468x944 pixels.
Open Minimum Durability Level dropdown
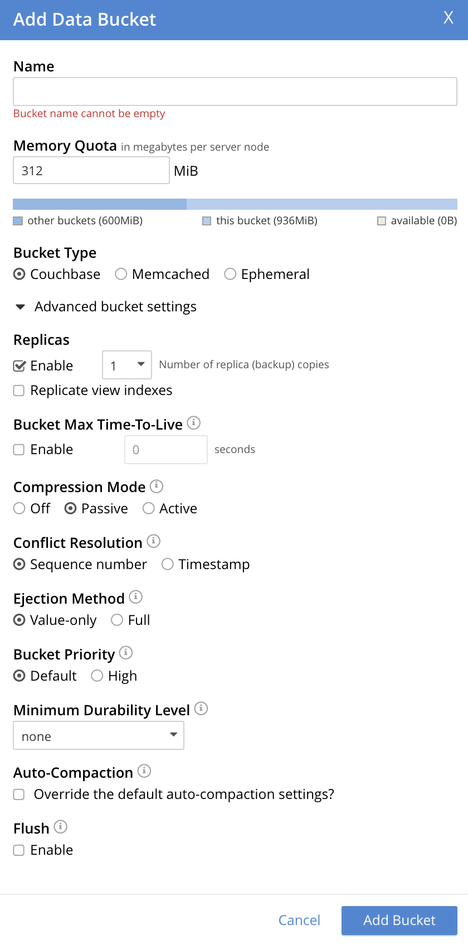click(x=99, y=735)
